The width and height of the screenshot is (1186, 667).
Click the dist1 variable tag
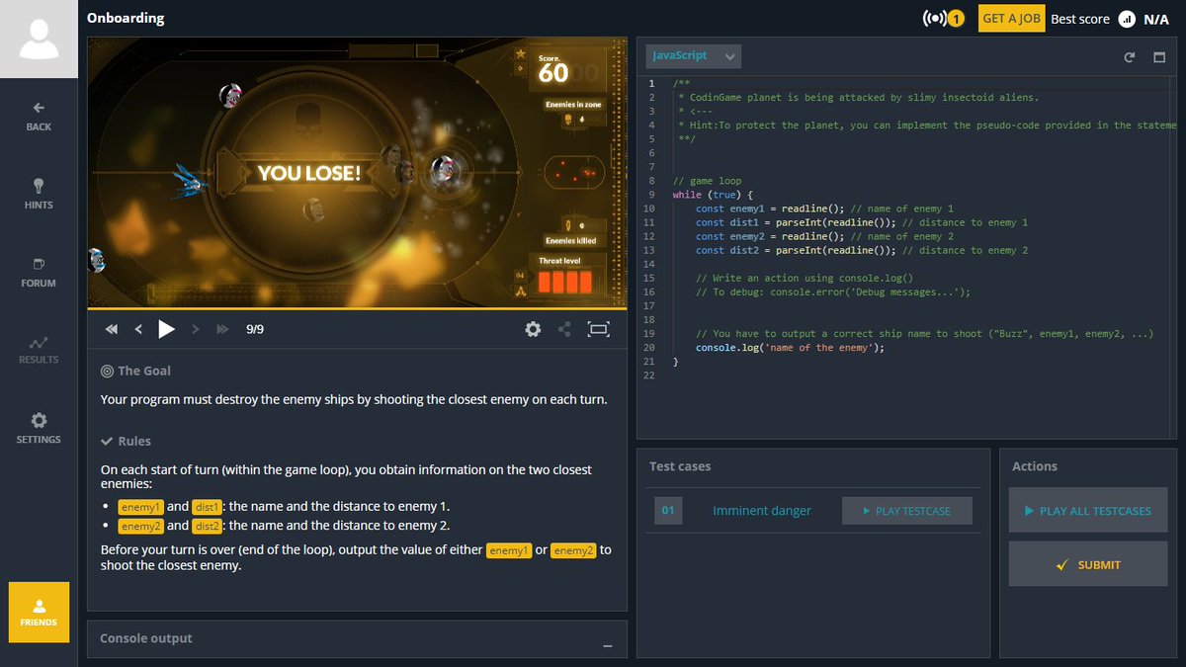(208, 506)
